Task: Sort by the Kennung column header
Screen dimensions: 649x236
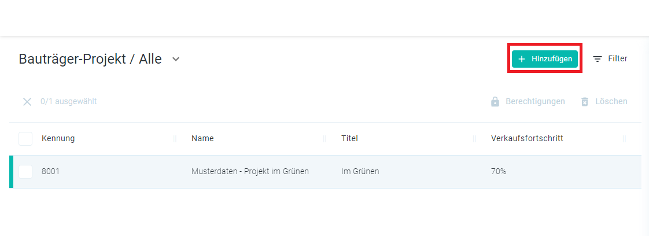Action: coord(58,138)
